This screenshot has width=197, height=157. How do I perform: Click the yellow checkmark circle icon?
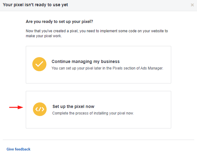point(39,64)
